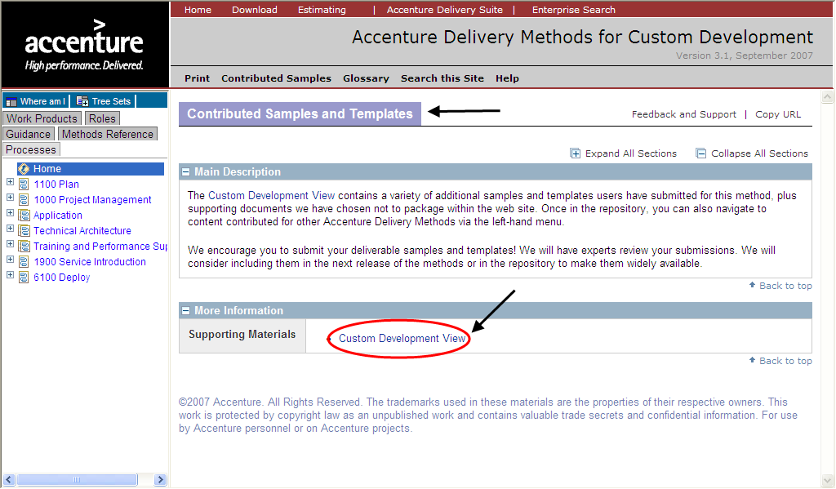
Task: Click the tree panel horizontal scrollbar thumb
Action: pos(77,480)
